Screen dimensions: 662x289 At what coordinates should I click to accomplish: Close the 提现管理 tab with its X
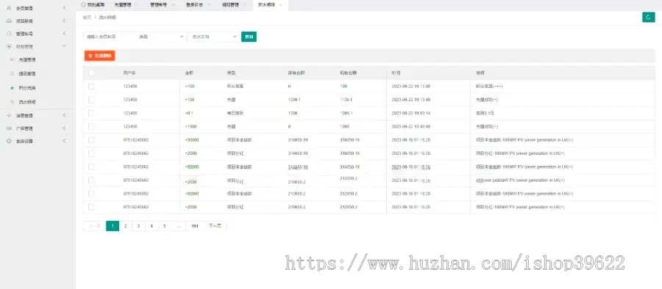coord(245,5)
